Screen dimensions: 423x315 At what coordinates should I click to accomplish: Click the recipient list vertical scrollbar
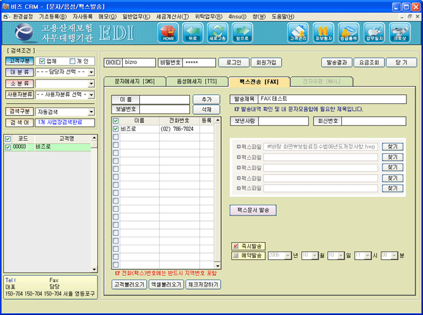(x=217, y=193)
